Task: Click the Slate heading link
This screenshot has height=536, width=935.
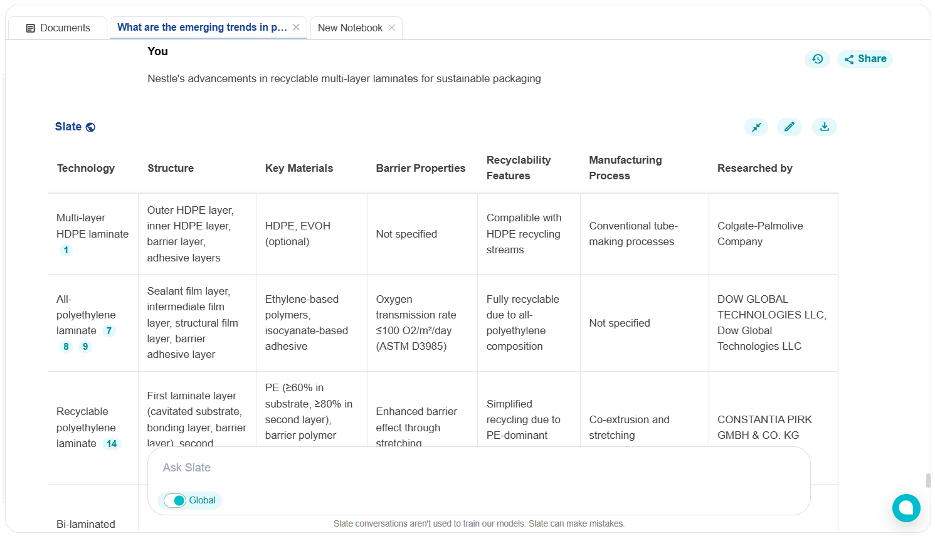Action: click(68, 127)
